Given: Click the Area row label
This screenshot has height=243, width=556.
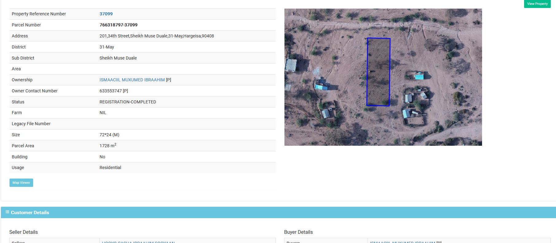Looking at the screenshot, I should (x=16, y=69).
